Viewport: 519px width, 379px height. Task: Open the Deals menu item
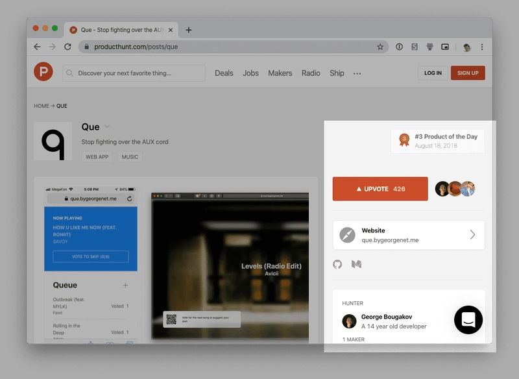pyautogui.click(x=224, y=73)
